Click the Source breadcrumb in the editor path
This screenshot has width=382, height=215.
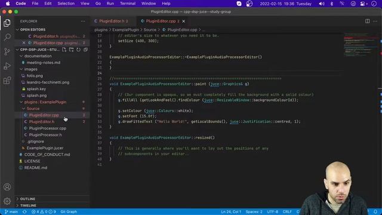pyautogui.click(x=150, y=30)
